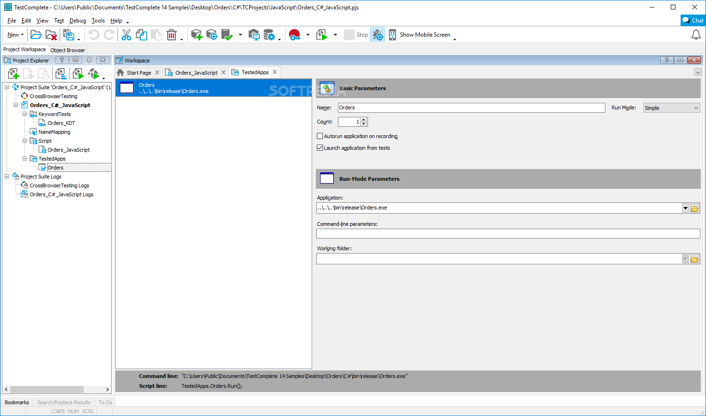Close the TestedApps tab

275,72
